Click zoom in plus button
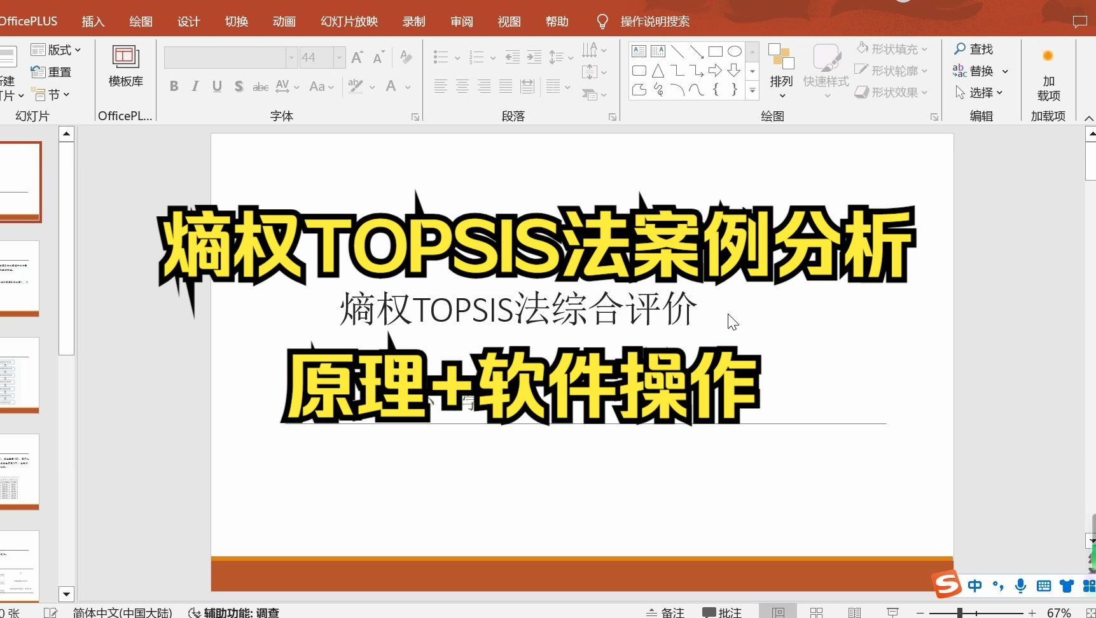 pos(1032,613)
